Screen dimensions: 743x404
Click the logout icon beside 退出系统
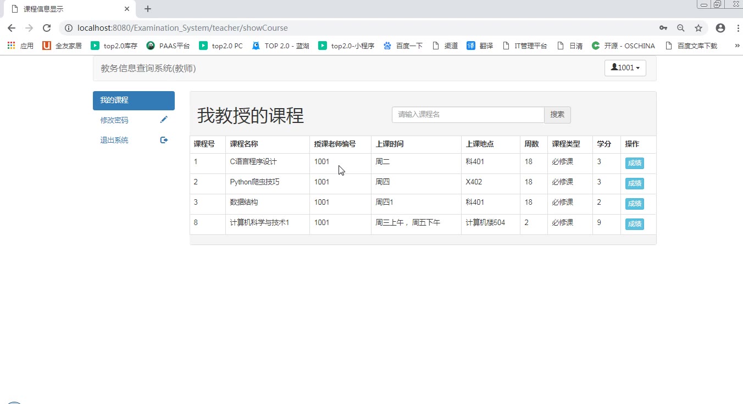click(164, 140)
